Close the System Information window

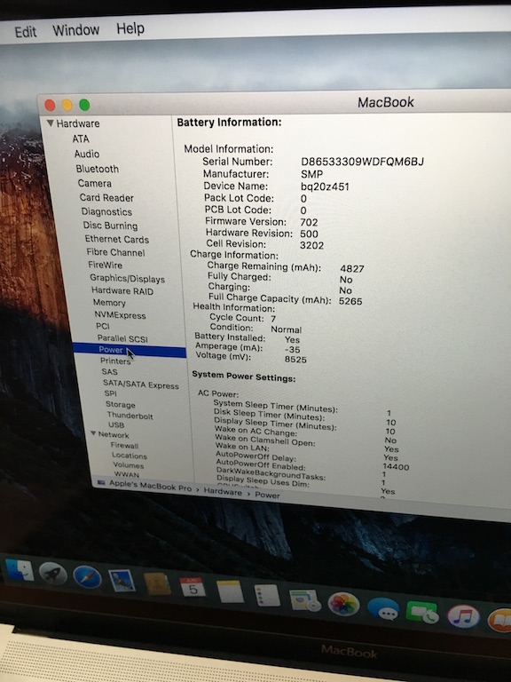click(50, 106)
